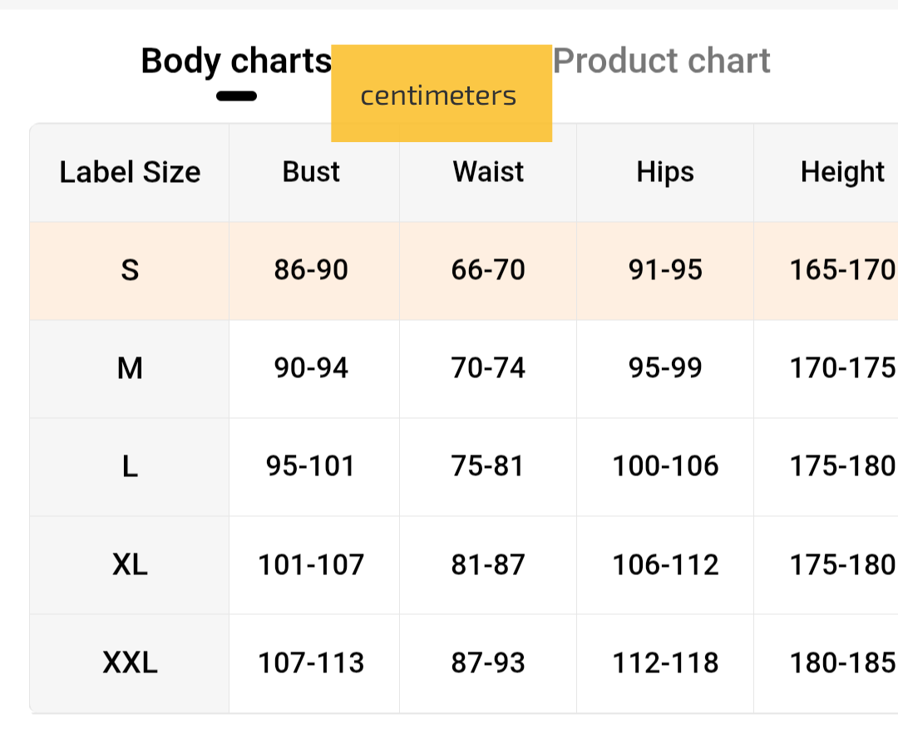Screen dimensions: 898x733
Task: Click the 70-74 waist cell for size M
Action: (x=488, y=368)
